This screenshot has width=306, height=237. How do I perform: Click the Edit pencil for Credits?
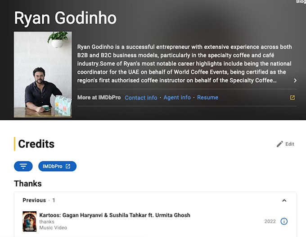[285, 144]
